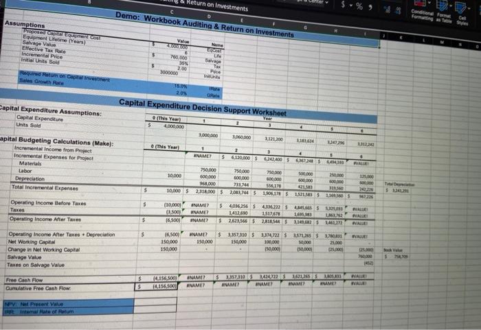Click 'Cumulative Free Cash Flow:' label
Viewport: 481px width, 330px height.
point(38,288)
